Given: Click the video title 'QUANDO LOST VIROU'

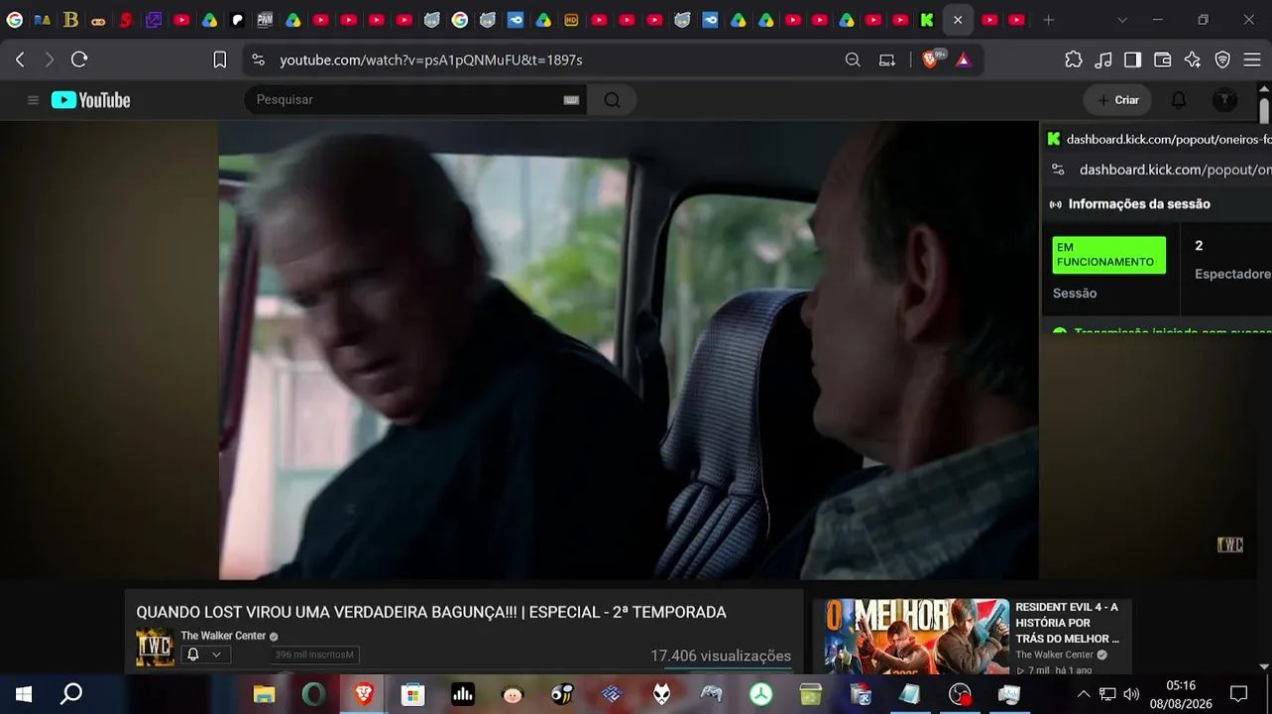Looking at the screenshot, I should point(431,613).
